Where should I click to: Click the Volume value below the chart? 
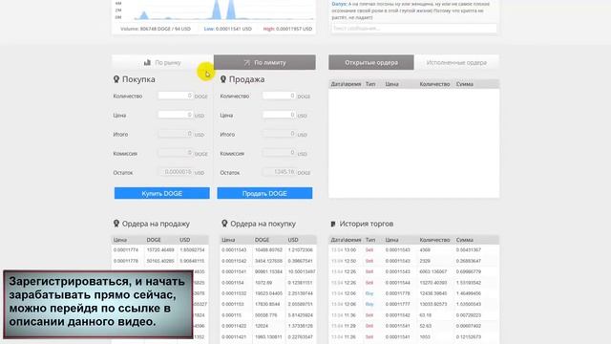[x=165, y=29]
